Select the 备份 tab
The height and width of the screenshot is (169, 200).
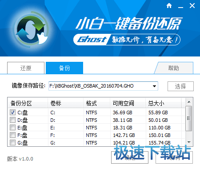64,68
